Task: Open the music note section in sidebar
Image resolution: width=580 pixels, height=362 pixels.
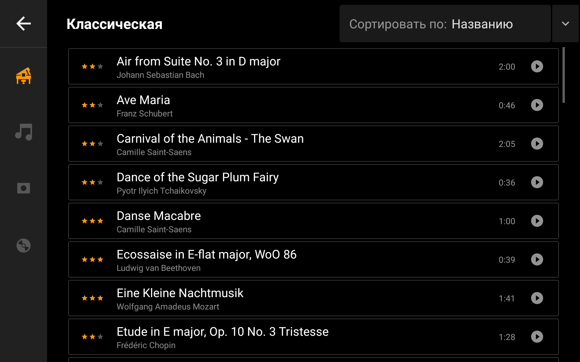Action: point(24,132)
